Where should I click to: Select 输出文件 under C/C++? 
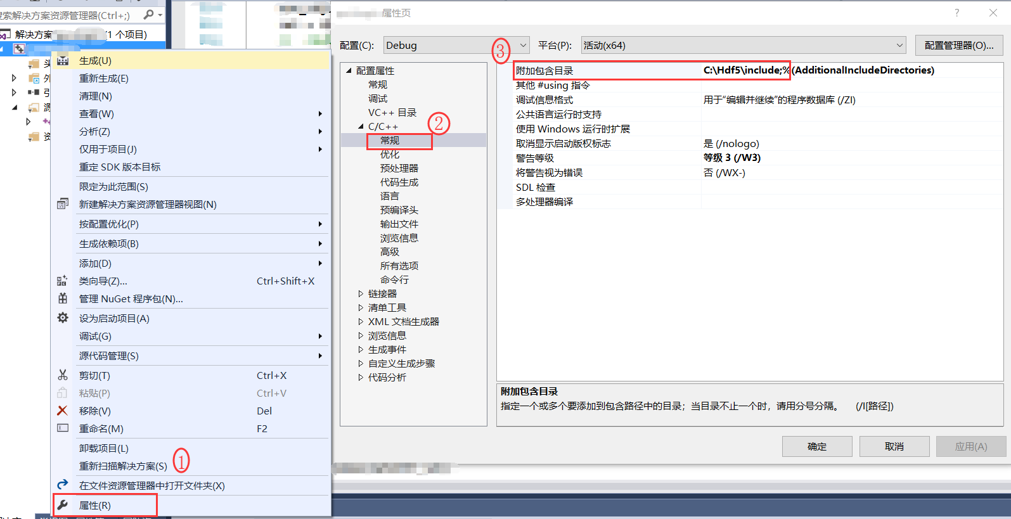399,224
